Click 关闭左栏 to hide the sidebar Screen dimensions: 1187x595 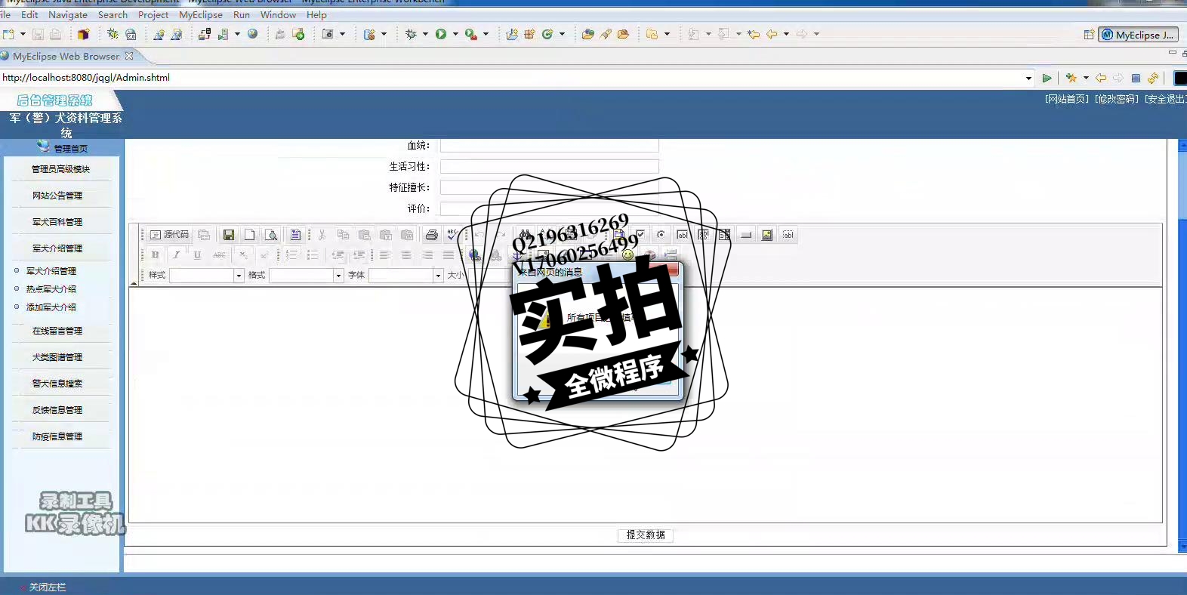pos(48,587)
